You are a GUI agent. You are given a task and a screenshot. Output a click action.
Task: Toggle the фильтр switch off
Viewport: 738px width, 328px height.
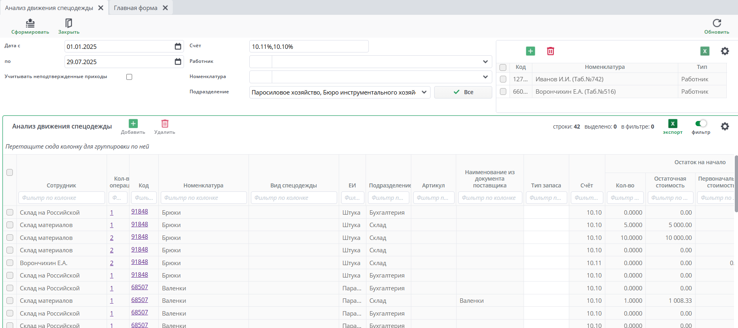point(701,124)
